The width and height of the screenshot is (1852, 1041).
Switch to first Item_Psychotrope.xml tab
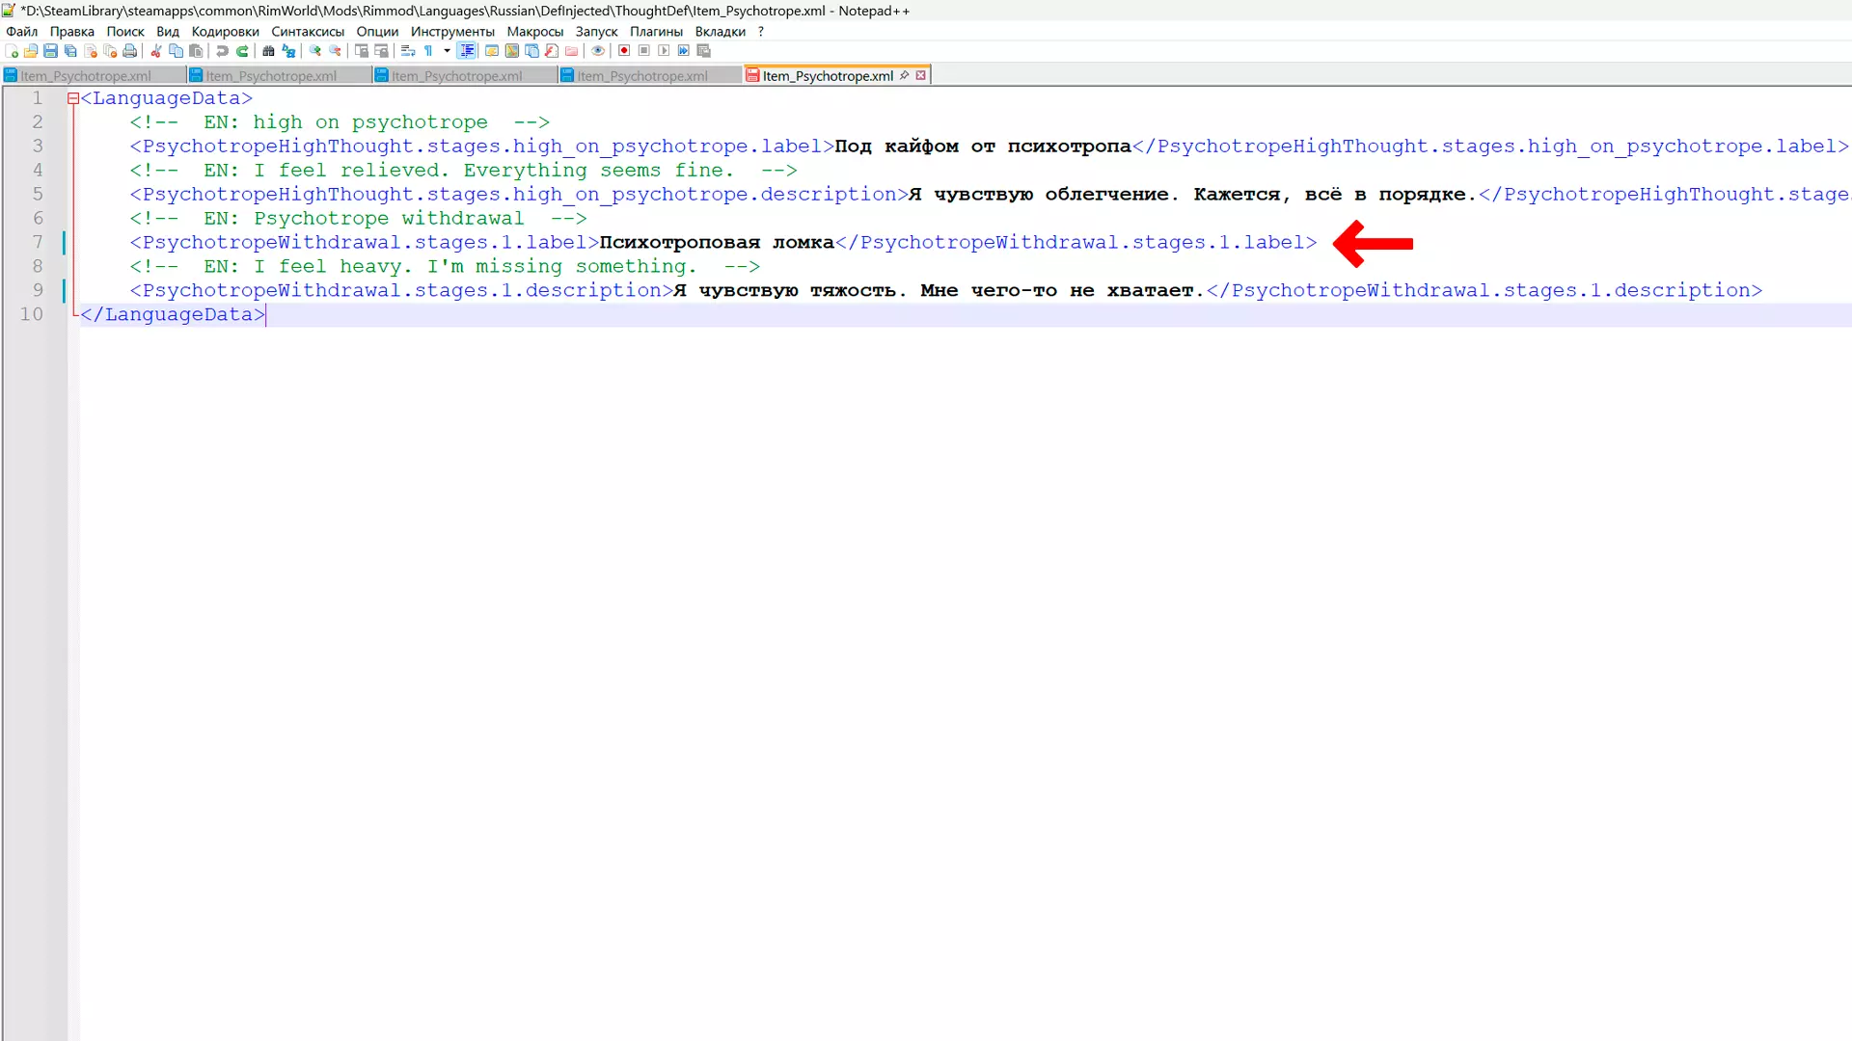[87, 75]
